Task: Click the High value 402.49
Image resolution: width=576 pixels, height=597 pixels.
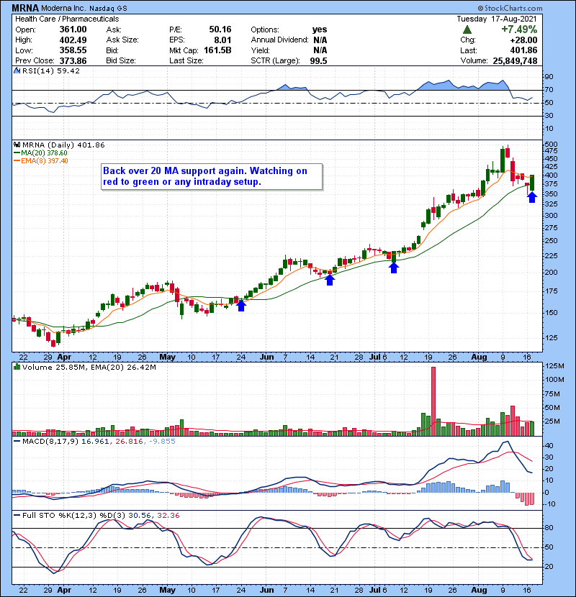Action: (73, 40)
